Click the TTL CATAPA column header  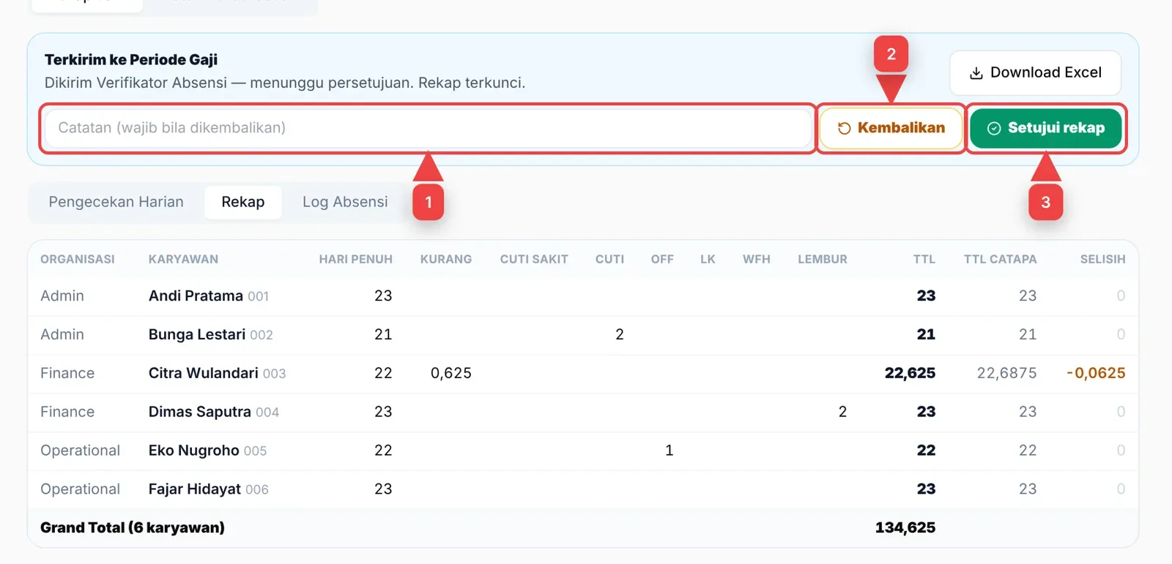coord(1000,259)
